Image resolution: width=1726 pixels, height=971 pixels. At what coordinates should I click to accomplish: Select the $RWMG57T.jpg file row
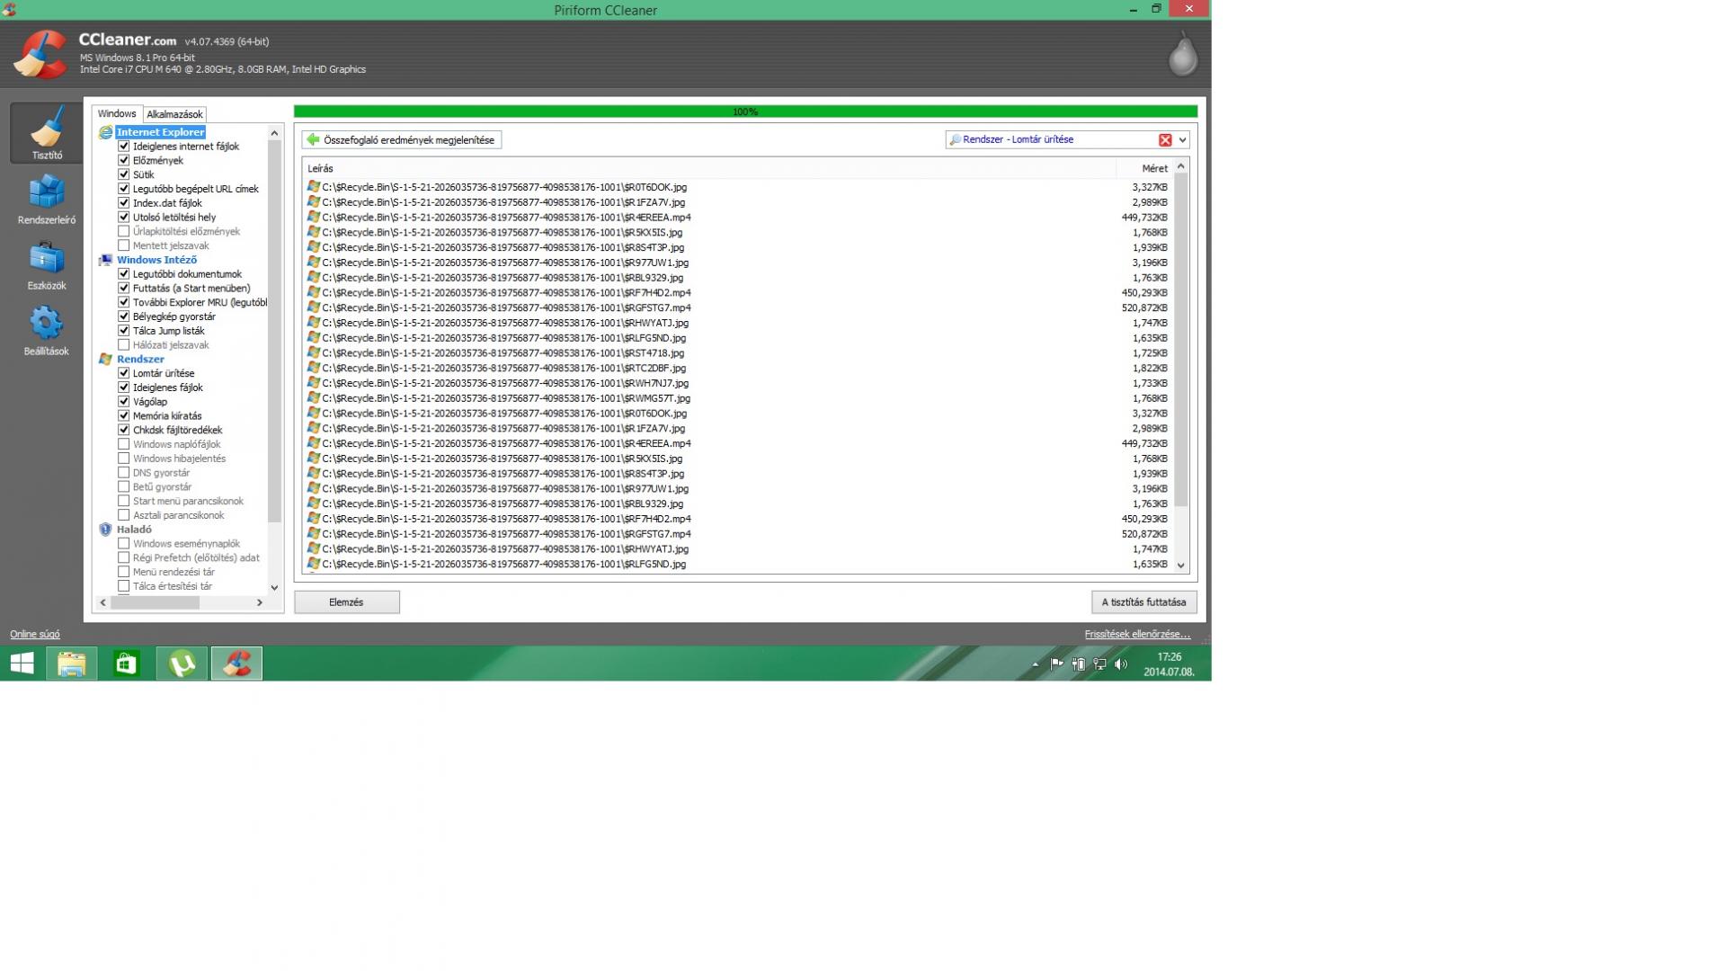737,398
